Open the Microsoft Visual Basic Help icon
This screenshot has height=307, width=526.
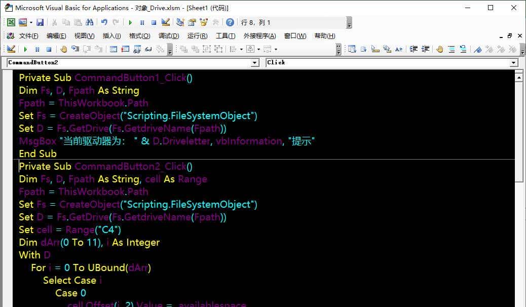pos(230,22)
